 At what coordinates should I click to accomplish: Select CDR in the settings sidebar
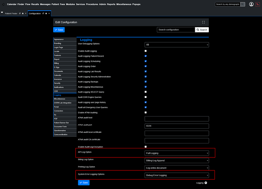pyautogui.click(x=65, y=91)
